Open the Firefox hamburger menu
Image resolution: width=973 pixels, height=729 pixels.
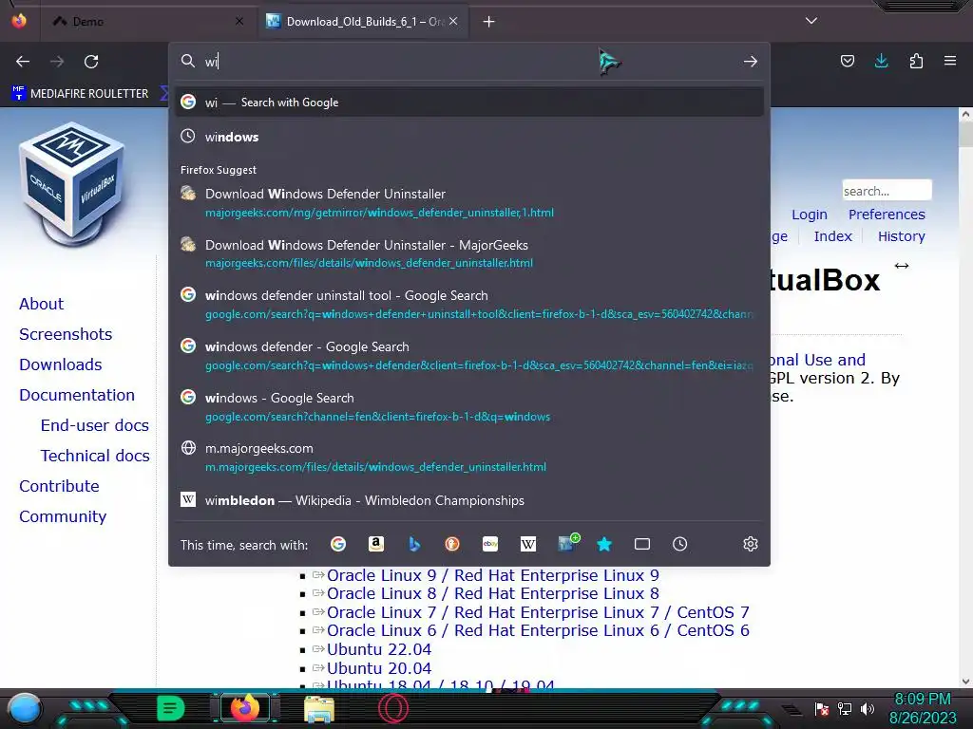950,61
